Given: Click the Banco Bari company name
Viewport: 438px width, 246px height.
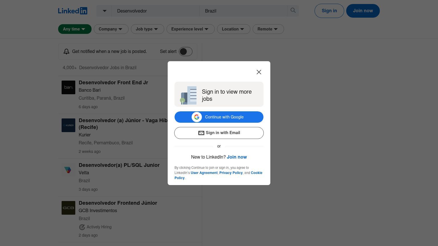Looking at the screenshot, I should [x=90, y=90].
